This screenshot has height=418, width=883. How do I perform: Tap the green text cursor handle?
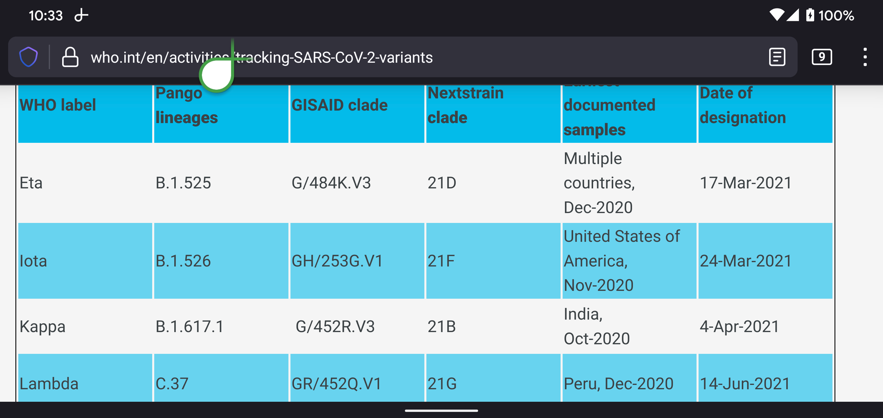[x=217, y=75]
